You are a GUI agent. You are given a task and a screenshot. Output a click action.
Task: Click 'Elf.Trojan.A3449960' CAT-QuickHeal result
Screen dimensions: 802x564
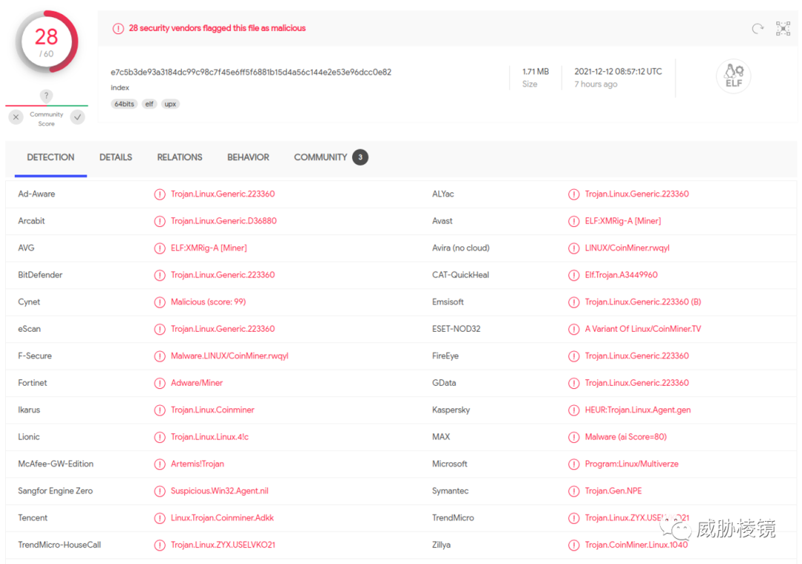click(x=621, y=275)
